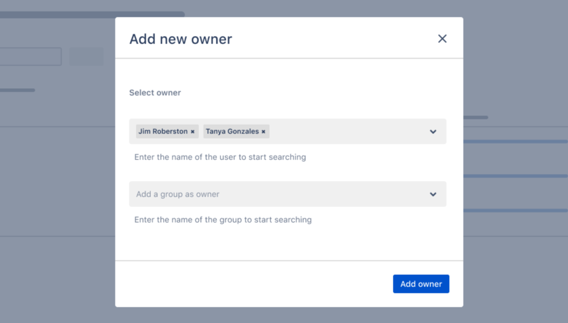Viewport: 568px width, 323px height.
Task: Click the Add a group as owner field
Action: [x=261, y=194]
